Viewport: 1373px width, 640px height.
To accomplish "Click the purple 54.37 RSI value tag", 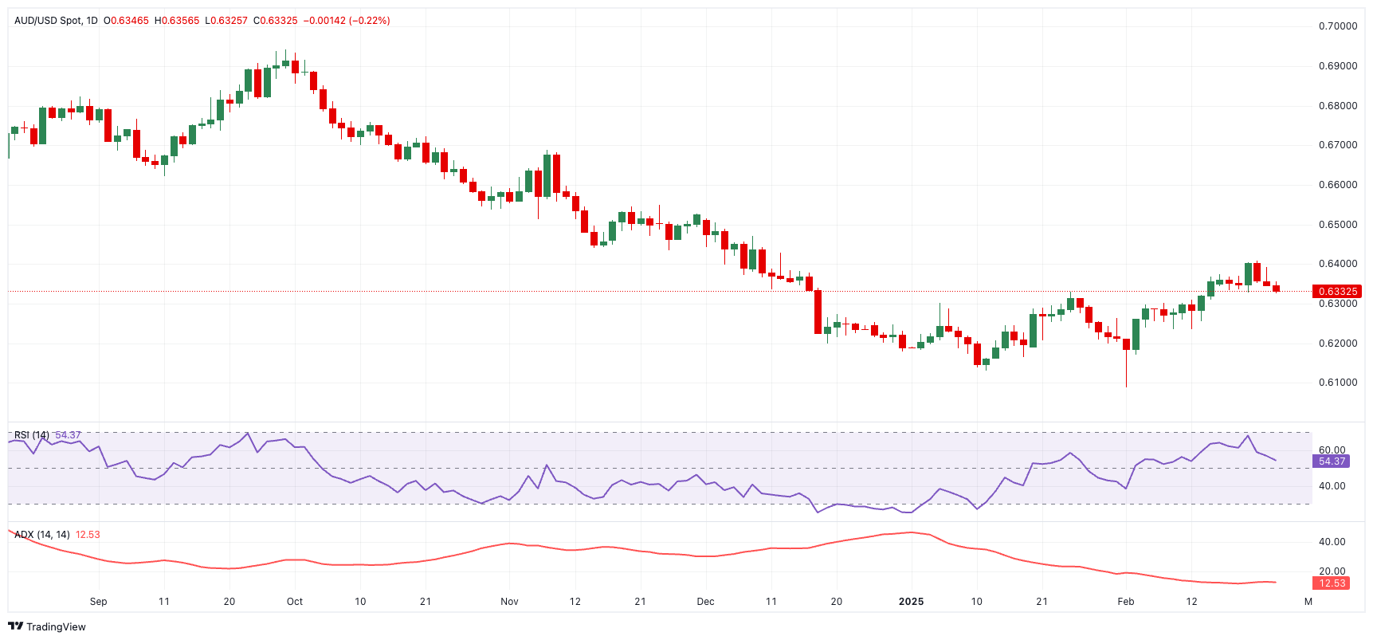I will point(1332,461).
